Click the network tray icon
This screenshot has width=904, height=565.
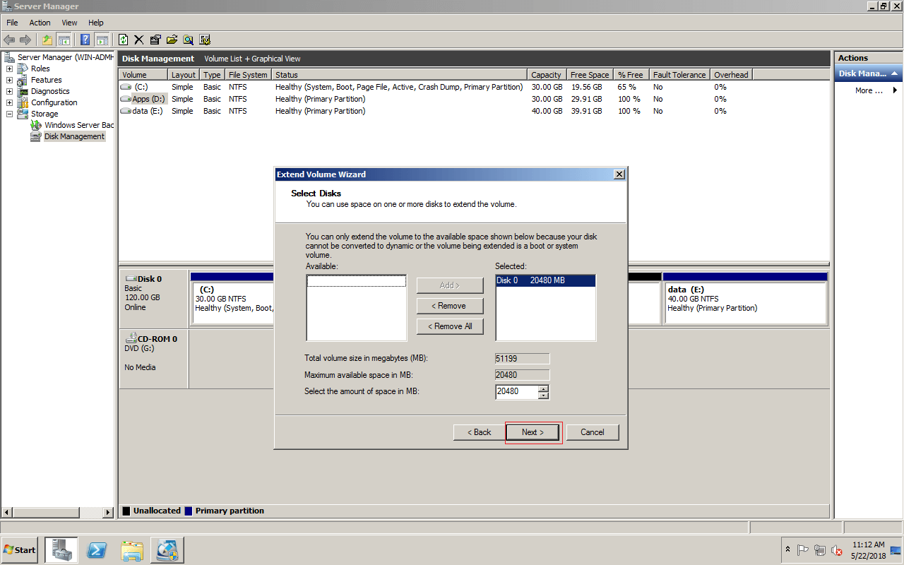pos(820,550)
